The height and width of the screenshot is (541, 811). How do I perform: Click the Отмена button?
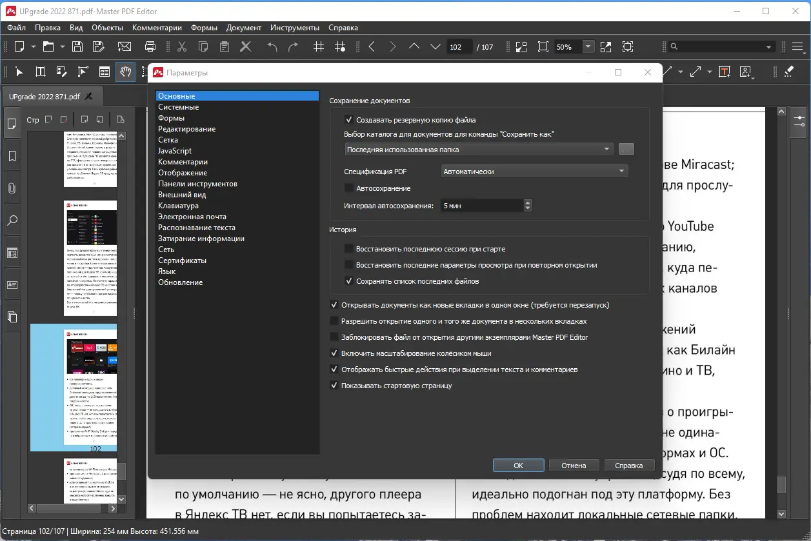point(574,466)
